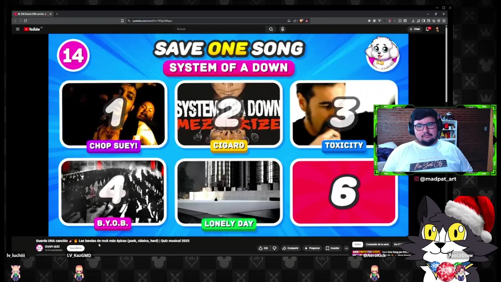The image size is (501, 282).
Task: Click the lv_luchiii viewer name
Action: (x=16, y=255)
